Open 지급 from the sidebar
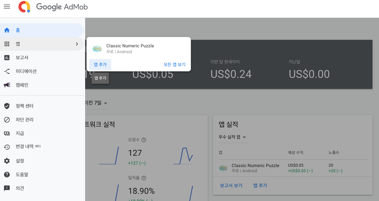The width and height of the screenshot is (379, 201). tap(42, 133)
